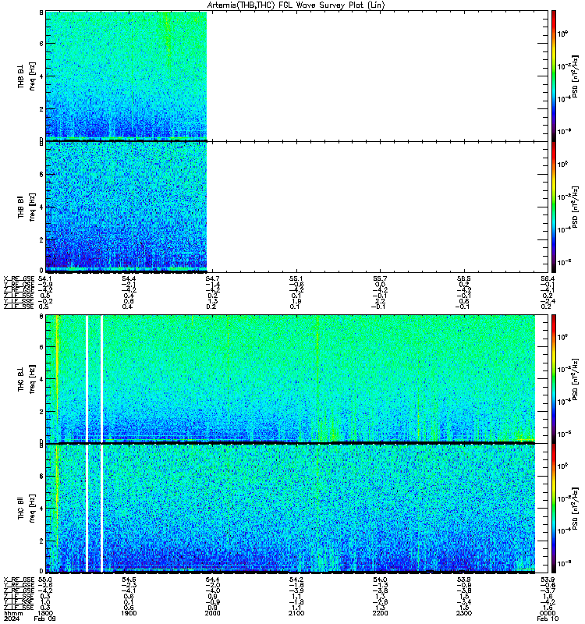This screenshot has height=624, width=585.
Task: Click the '0000' time tick label
Action: pyautogui.click(x=548, y=613)
